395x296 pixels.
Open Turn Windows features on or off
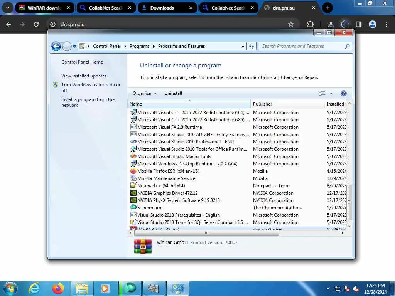click(91, 87)
